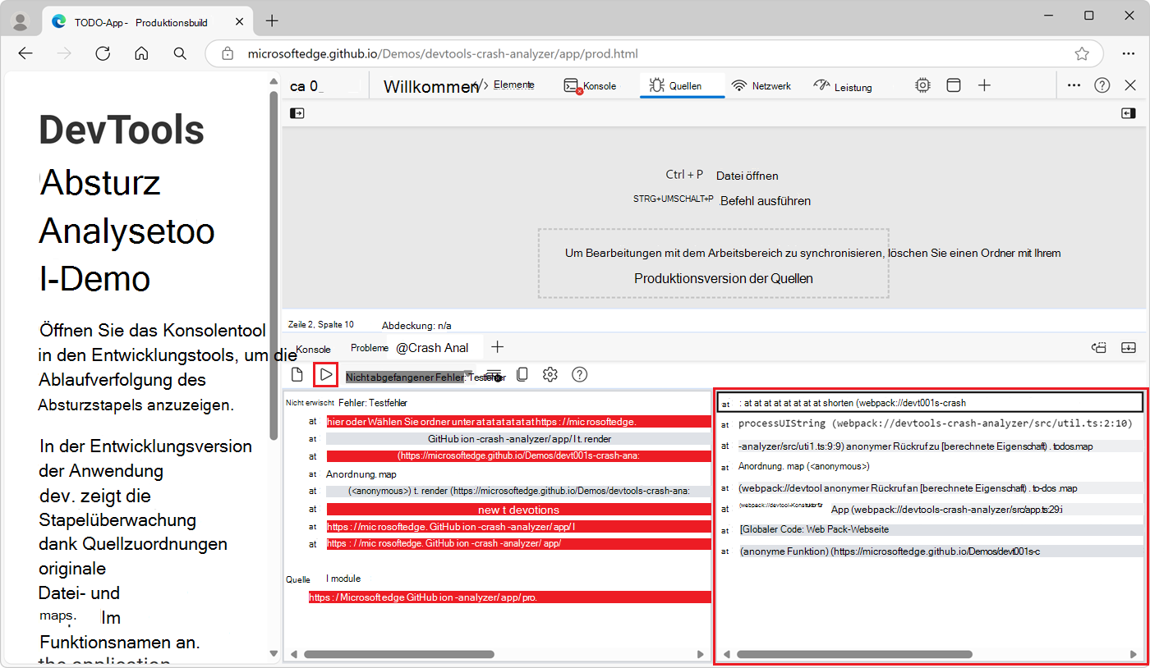Toggle the left sidebar collapse control
The width and height of the screenshot is (1150, 668).
(297, 112)
